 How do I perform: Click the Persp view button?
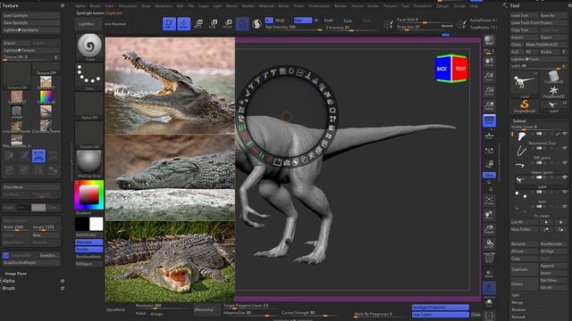(x=489, y=120)
